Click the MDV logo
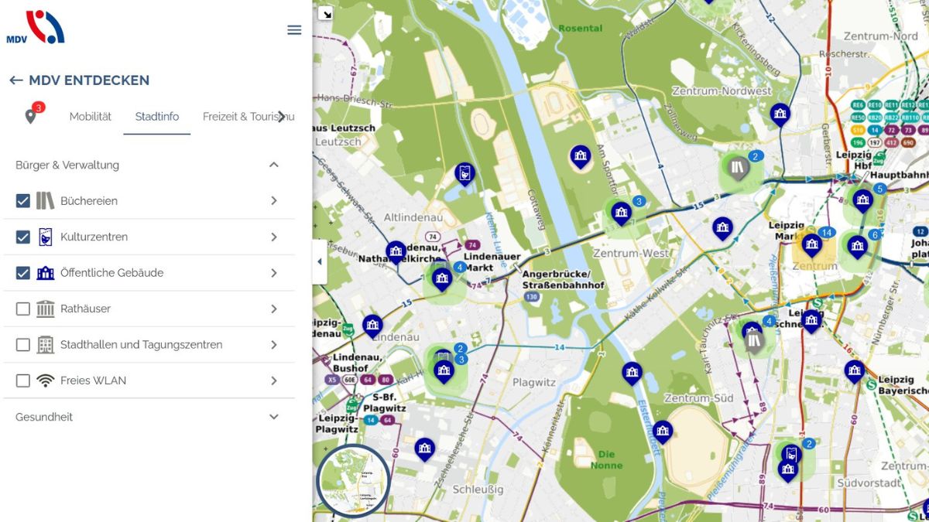This screenshot has width=929, height=522. pyautogui.click(x=36, y=27)
